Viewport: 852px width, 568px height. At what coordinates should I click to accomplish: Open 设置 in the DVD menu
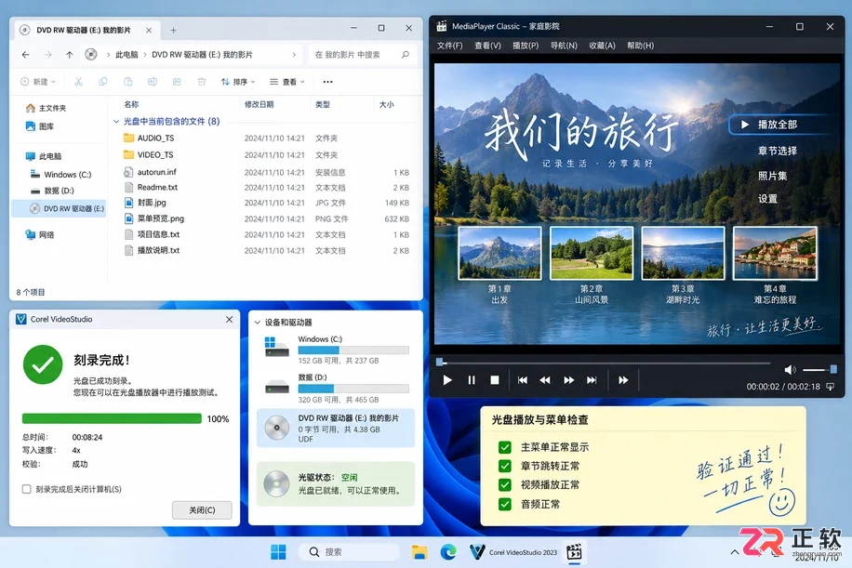click(x=767, y=198)
